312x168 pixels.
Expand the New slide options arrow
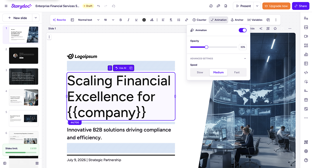(36, 18)
